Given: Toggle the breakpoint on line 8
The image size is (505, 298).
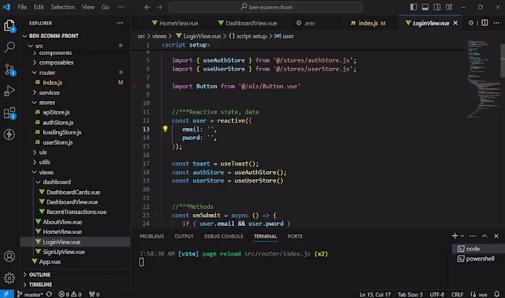Looking at the screenshot, I should pyautogui.click(x=135, y=85).
